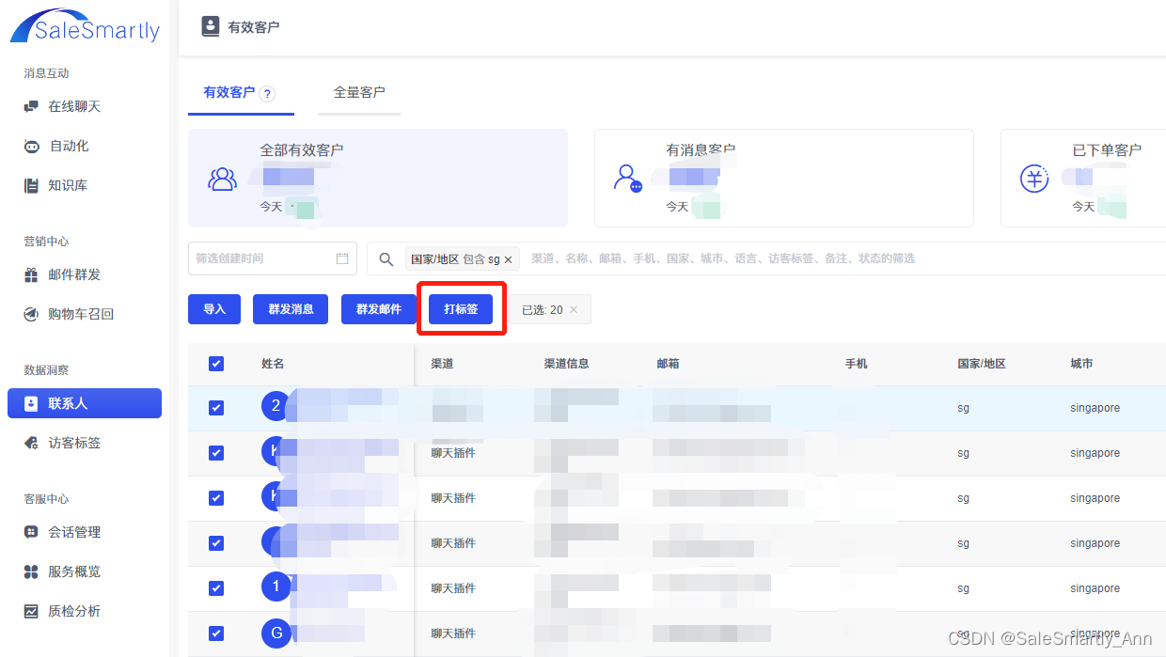Click the automation robot icon

tap(31, 147)
